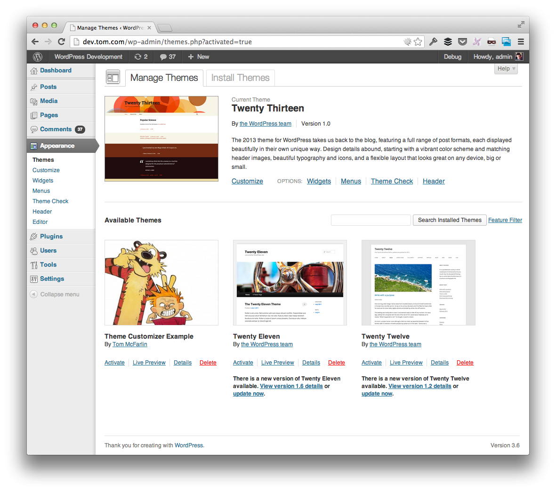Open the + New content menu
The image size is (556, 492).
point(198,56)
